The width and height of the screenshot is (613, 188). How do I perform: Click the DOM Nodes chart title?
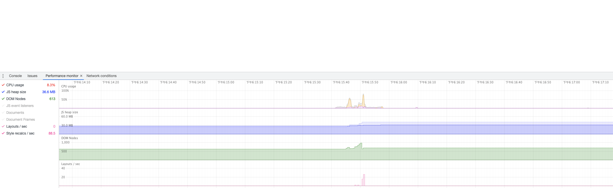click(69, 138)
